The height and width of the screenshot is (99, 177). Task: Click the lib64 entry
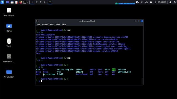[x=79, y=70]
